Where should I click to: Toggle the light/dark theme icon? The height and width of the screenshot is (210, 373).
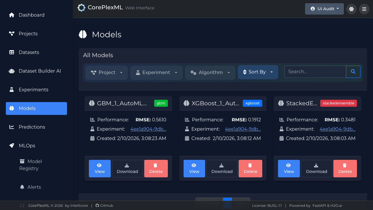(351, 9)
